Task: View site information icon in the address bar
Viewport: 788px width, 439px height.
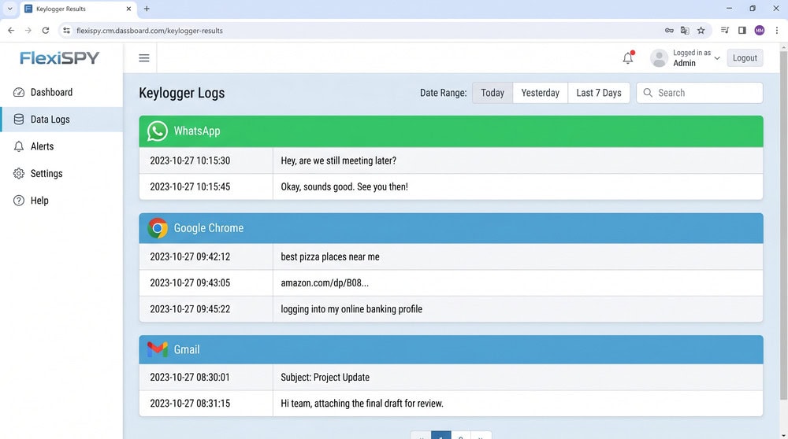Action: coord(66,31)
